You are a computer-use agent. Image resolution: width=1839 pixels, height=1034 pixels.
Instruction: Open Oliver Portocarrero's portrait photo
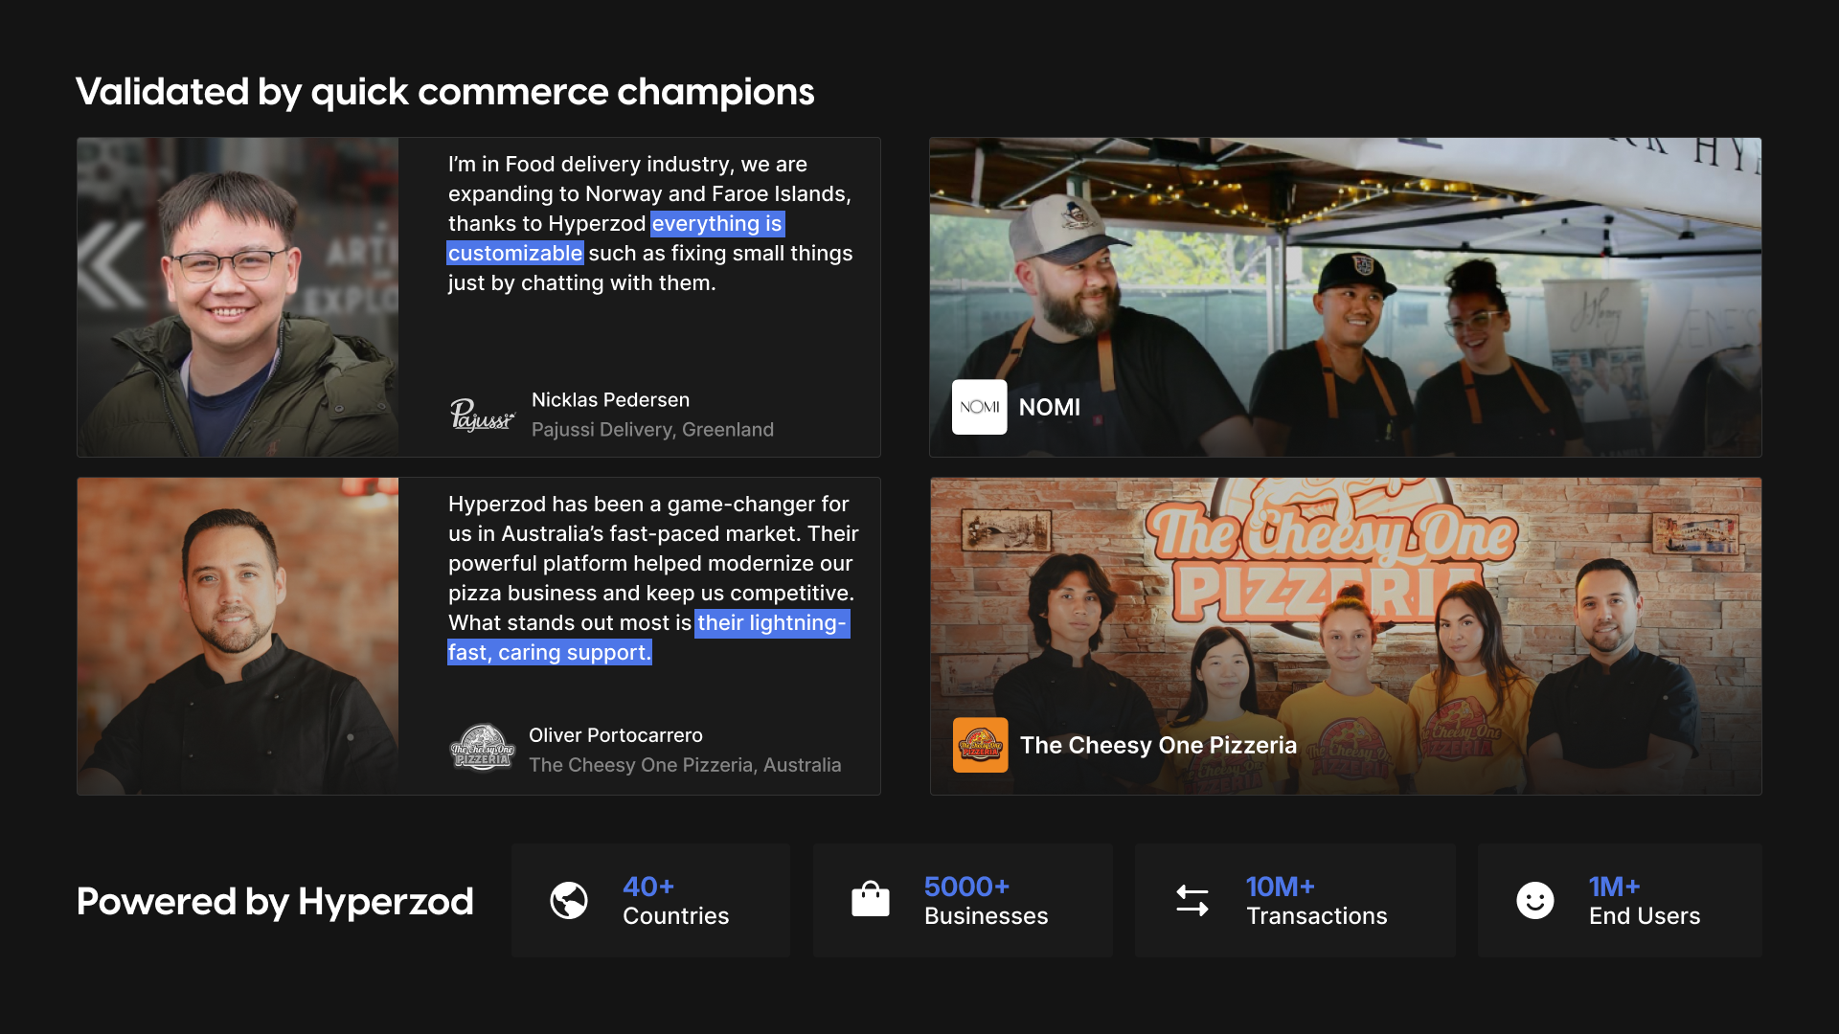pyautogui.click(x=238, y=636)
